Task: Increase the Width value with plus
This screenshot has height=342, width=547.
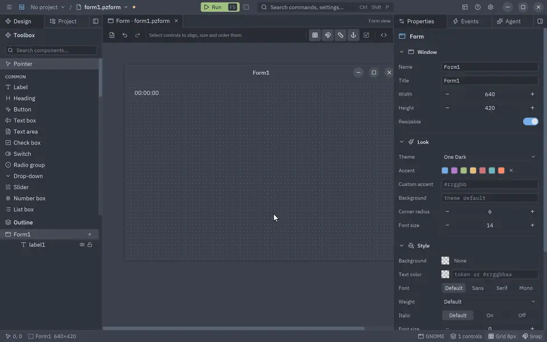Action: (532, 94)
